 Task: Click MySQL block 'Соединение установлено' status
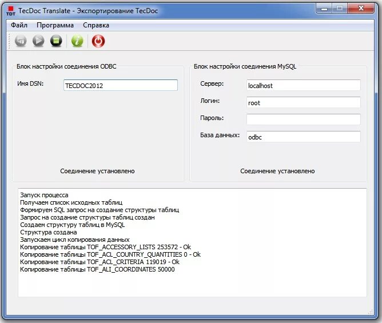tap(277, 171)
